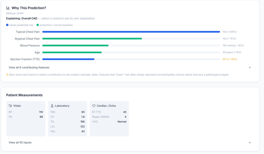Click the Ejection Fraction (TTE) blue bar

[68, 59]
